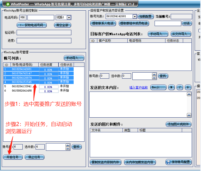Click the +86 country code field

[23, 17]
